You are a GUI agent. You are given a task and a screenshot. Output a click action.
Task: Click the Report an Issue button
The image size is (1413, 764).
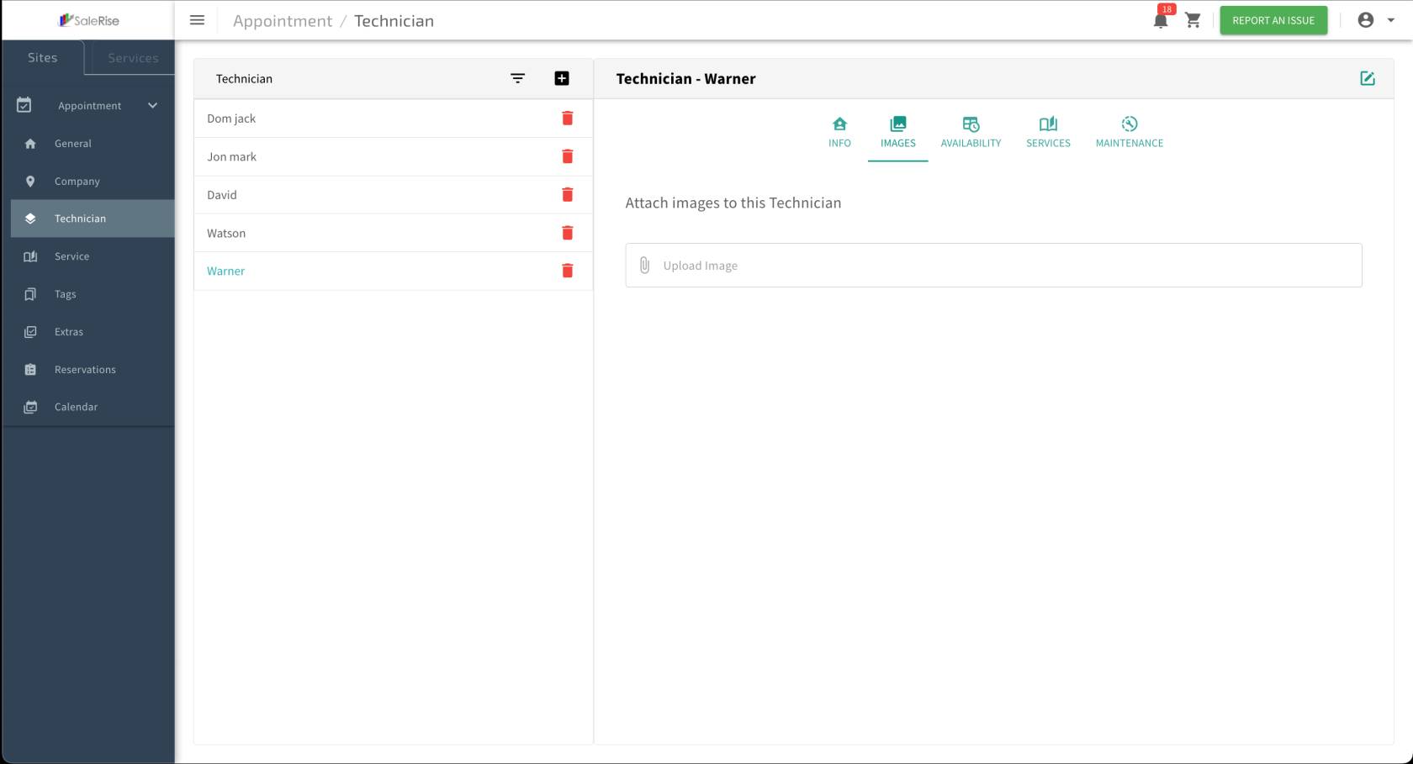tap(1273, 20)
